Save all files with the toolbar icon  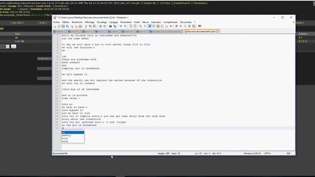tap(67, 26)
